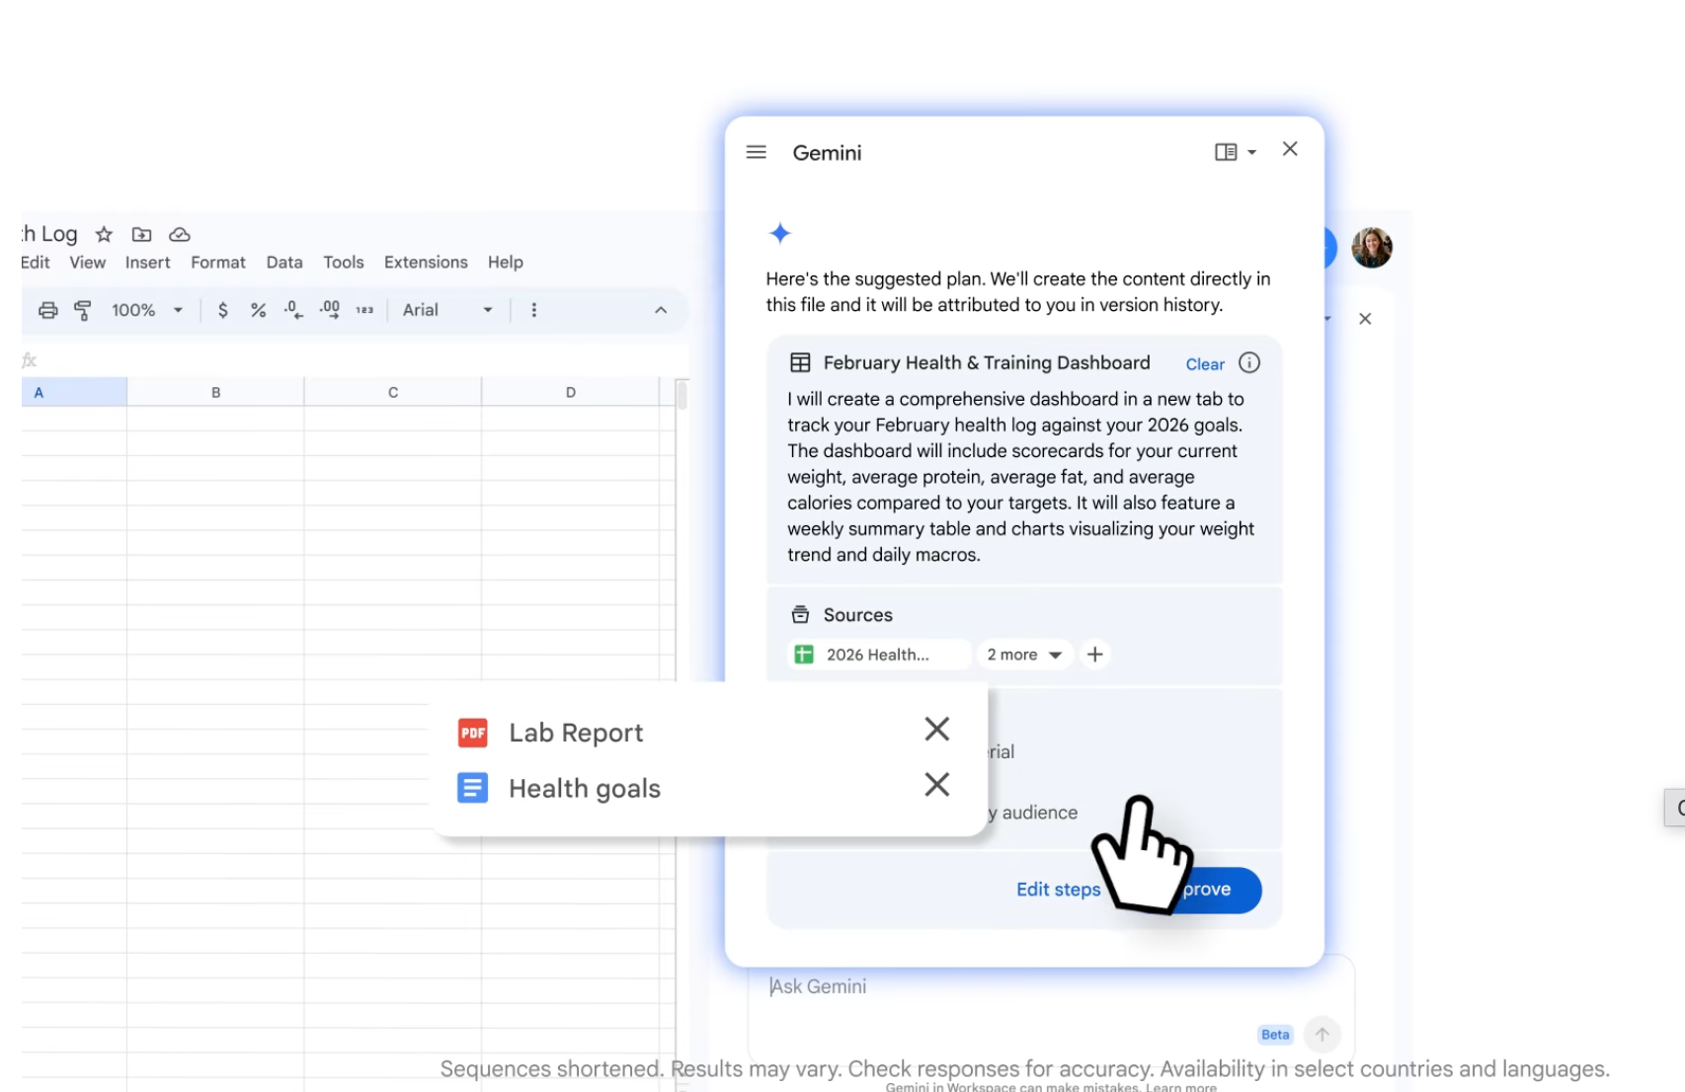The image size is (1685, 1092).
Task: Open the Insert menu
Action: (147, 262)
